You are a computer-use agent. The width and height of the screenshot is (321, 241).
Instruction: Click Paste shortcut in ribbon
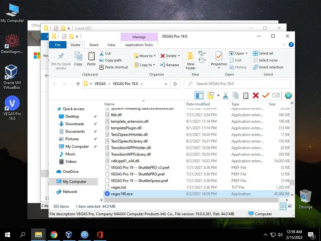[113, 67]
